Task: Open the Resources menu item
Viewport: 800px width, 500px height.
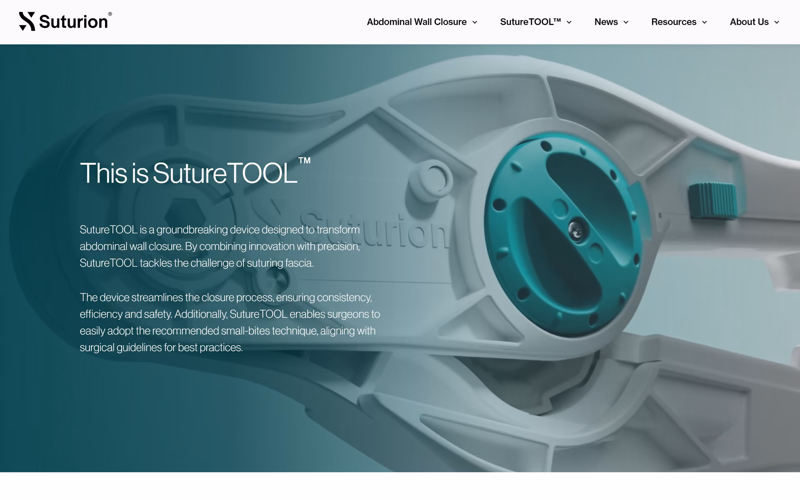Action: pyautogui.click(x=674, y=22)
